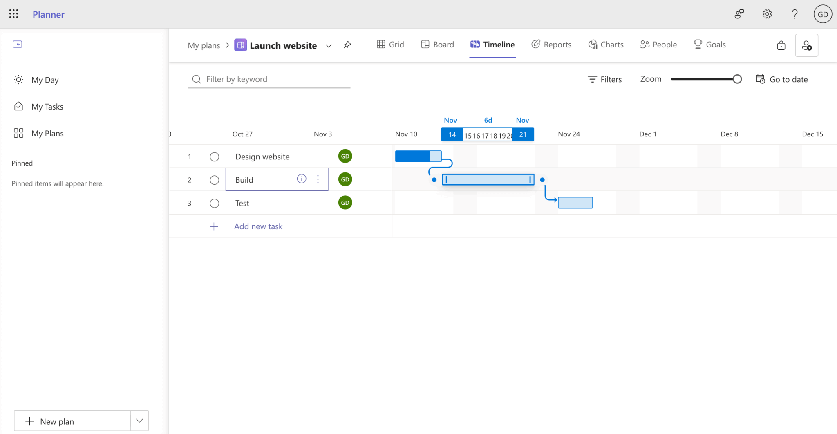Open the share plan members icon
Viewport: 837px width, 434px height.
[x=806, y=45]
